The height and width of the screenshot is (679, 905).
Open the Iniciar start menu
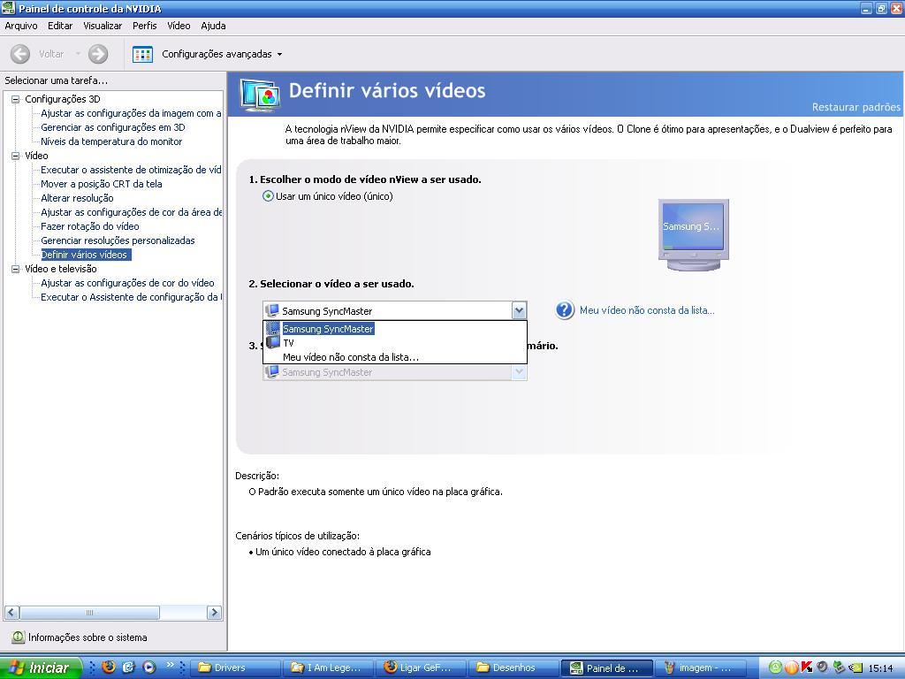41,668
